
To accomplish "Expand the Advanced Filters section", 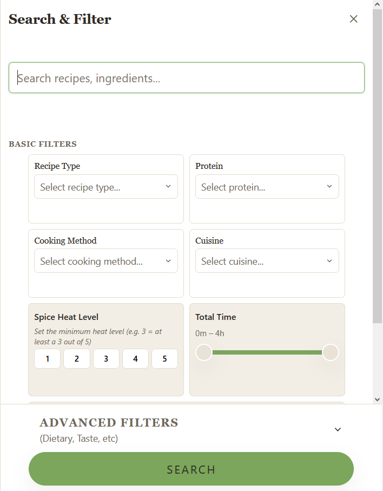I will (x=338, y=429).
